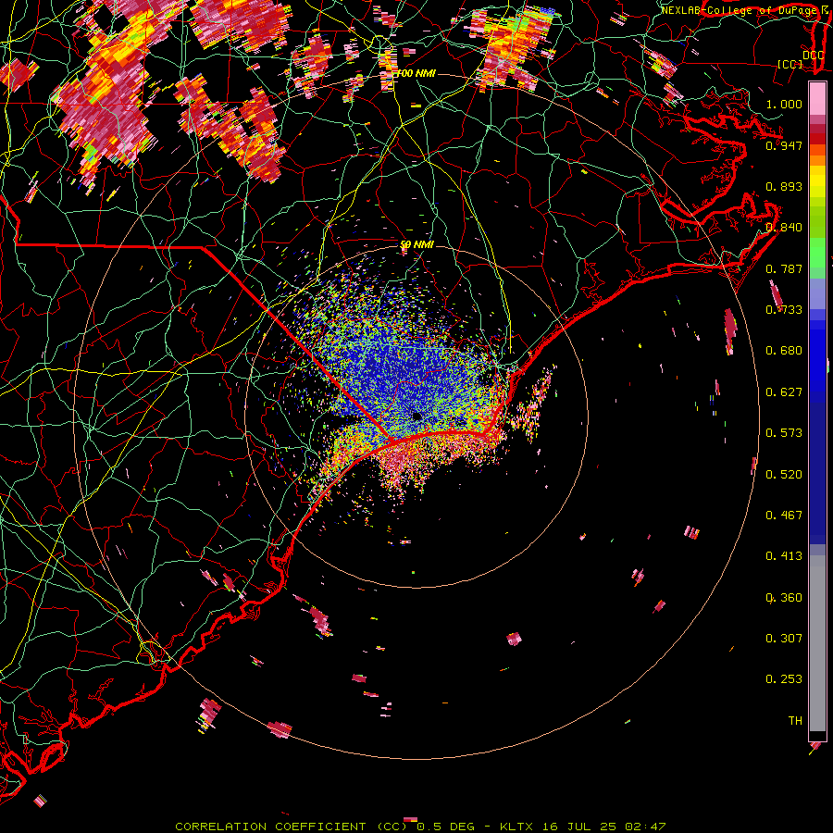Select the 0.467 scale value

click(784, 516)
